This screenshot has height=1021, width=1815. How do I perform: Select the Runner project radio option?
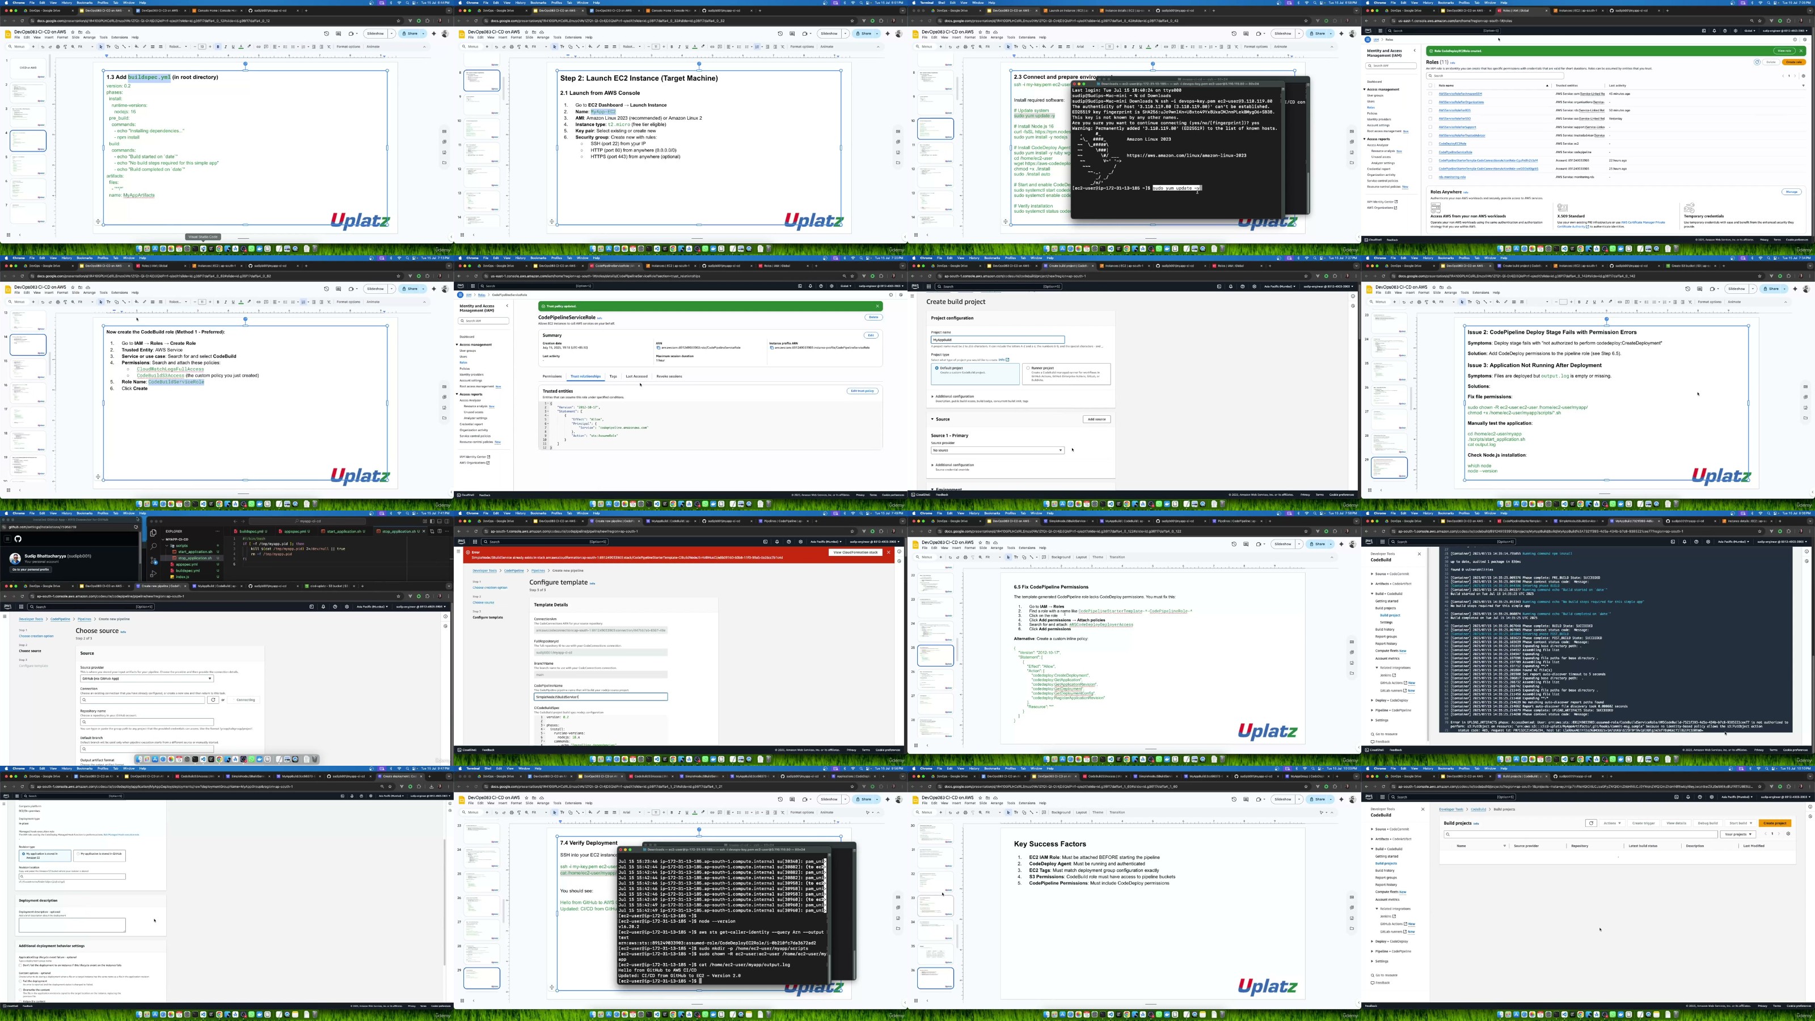[x=1028, y=368]
